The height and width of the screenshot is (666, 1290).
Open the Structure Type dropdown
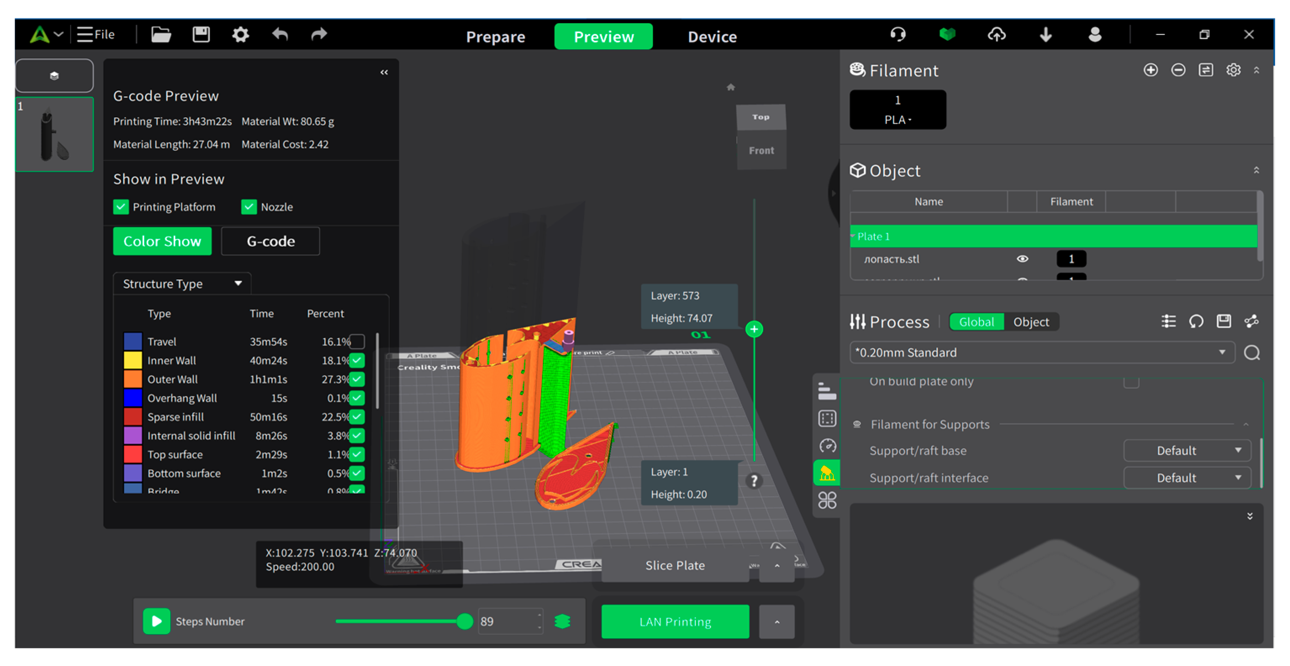pyautogui.click(x=182, y=284)
